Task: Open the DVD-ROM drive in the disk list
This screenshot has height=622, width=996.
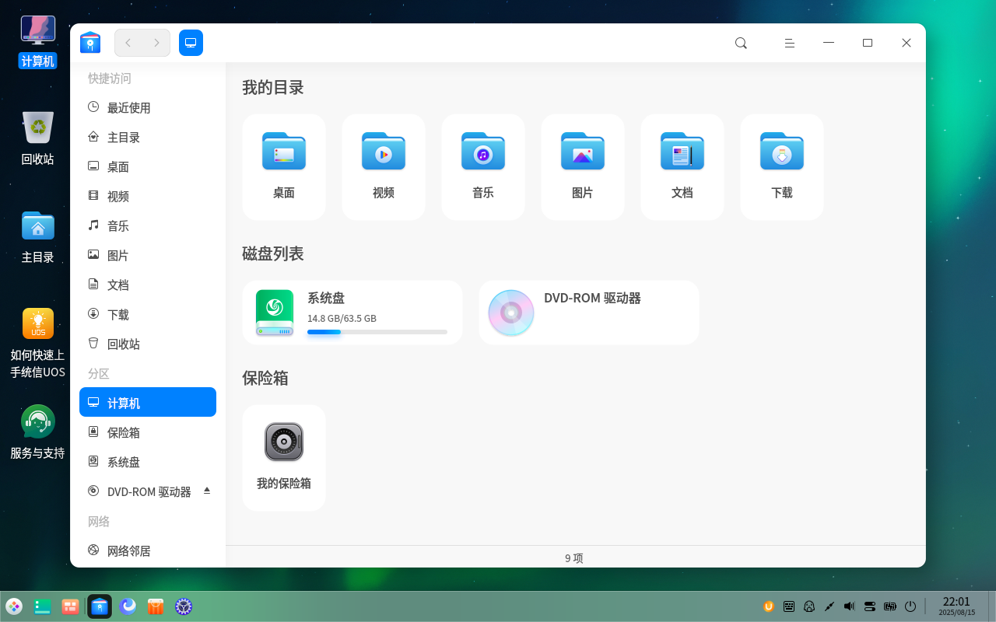Action: (x=588, y=312)
